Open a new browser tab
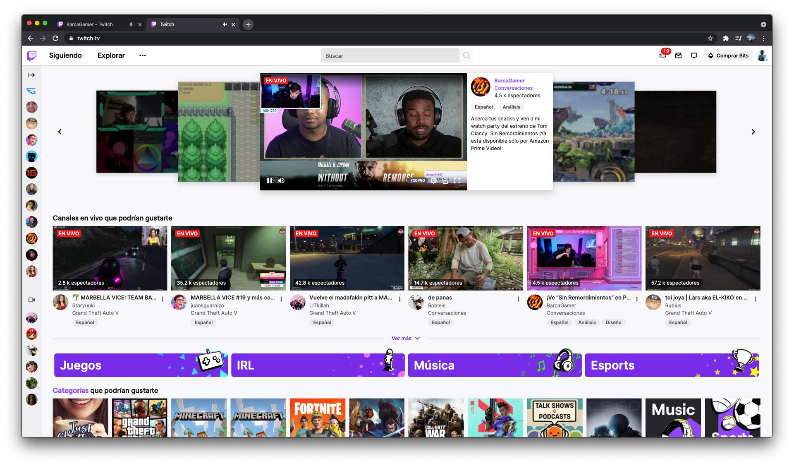794x466 pixels. point(248,24)
